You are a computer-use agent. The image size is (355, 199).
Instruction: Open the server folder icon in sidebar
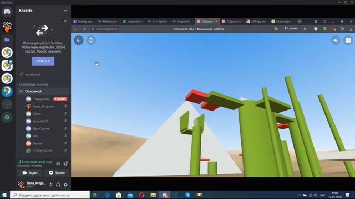click(7, 40)
